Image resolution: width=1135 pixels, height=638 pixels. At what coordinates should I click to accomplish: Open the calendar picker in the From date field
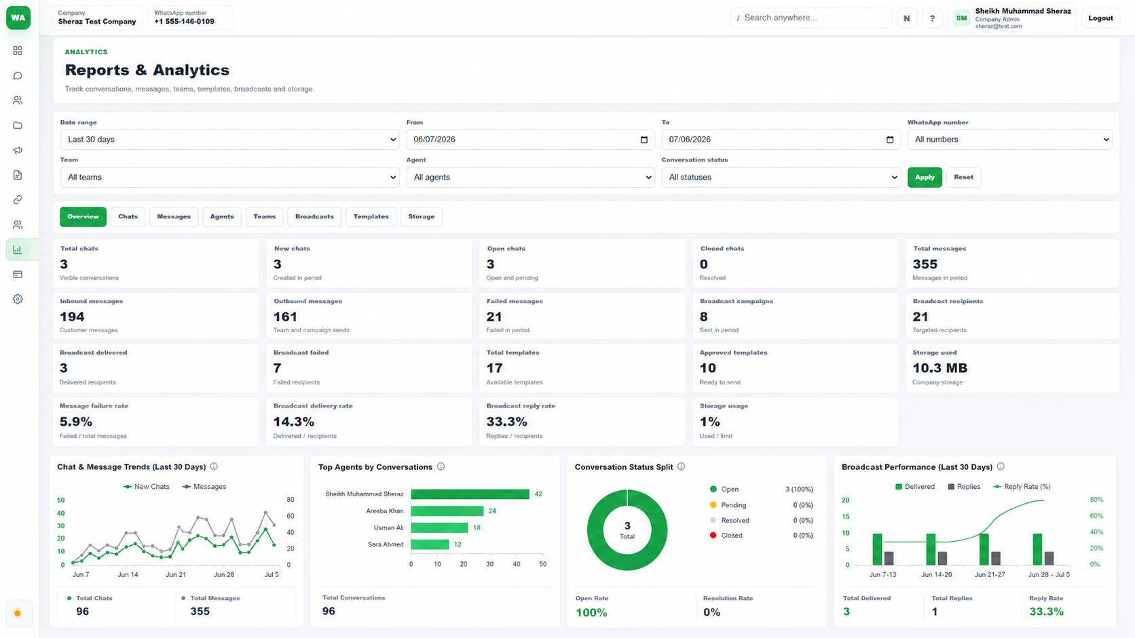(x=644, y=140)
